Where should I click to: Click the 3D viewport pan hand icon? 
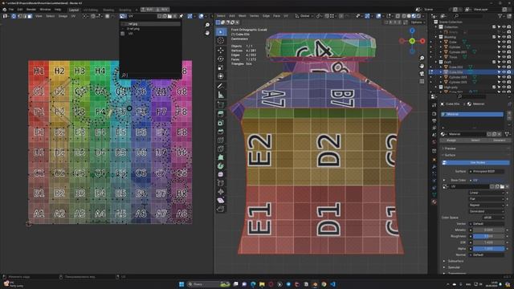tap(422, 66)
